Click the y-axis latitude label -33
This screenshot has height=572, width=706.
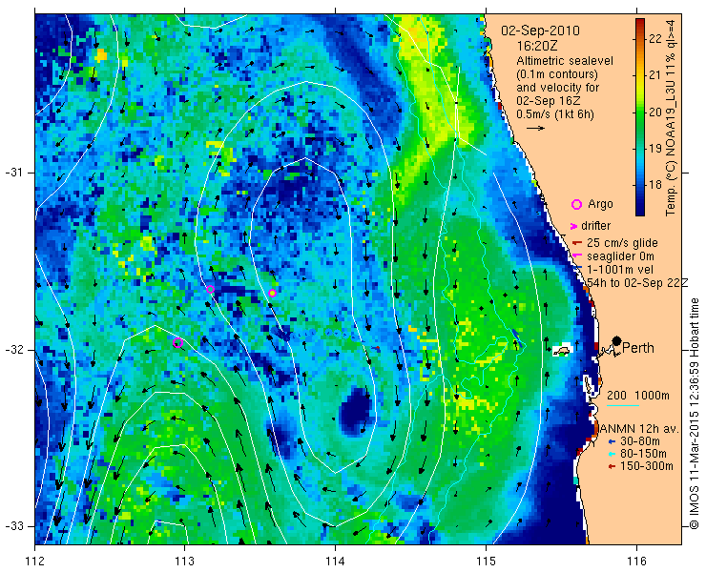pos(13,526)
